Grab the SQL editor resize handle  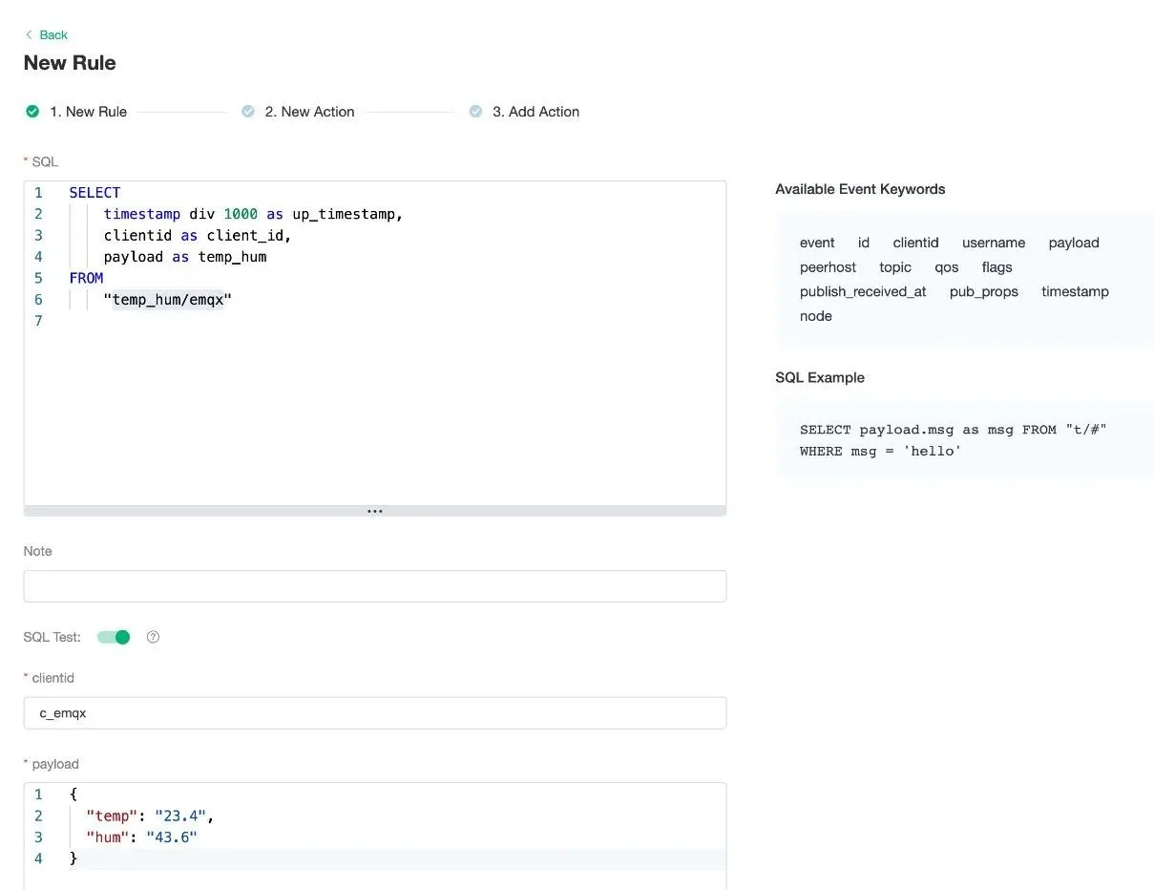coord(374,511)
